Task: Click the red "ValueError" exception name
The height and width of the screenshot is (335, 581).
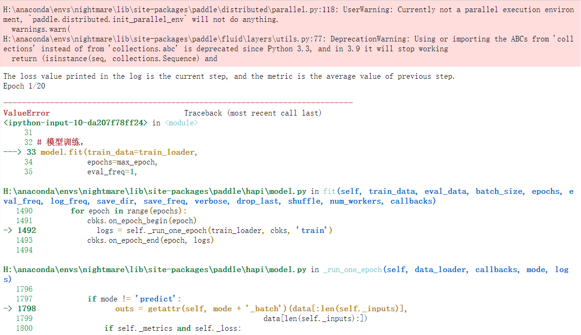Action: point(27,113)
